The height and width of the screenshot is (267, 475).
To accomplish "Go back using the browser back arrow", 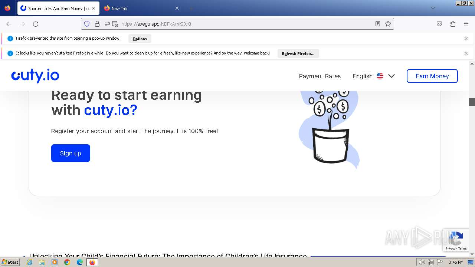I will [x=9, y=24].
